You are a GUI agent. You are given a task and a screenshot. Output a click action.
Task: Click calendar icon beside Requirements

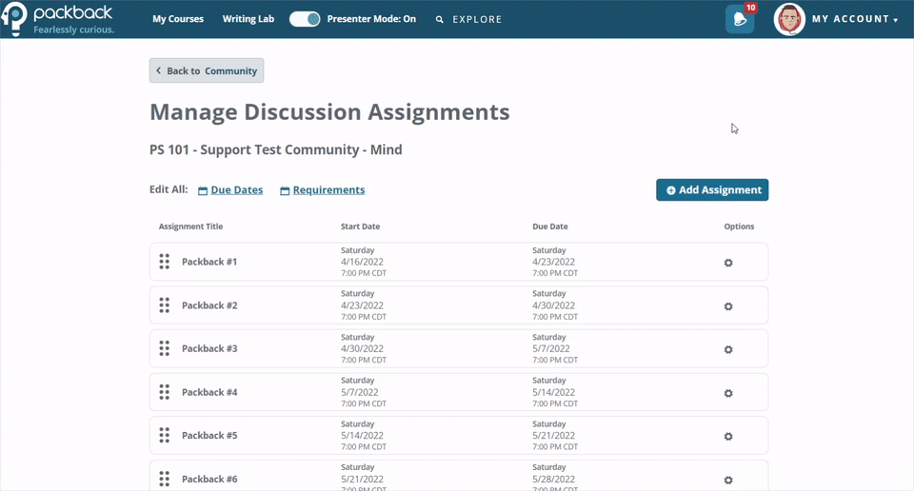point(285,190)
